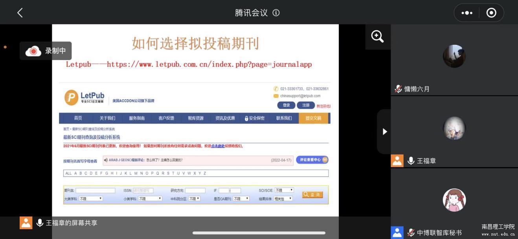The image size is (518, 239).
Task: Click the 点击此处 feedback link
Action: [218, 146]
